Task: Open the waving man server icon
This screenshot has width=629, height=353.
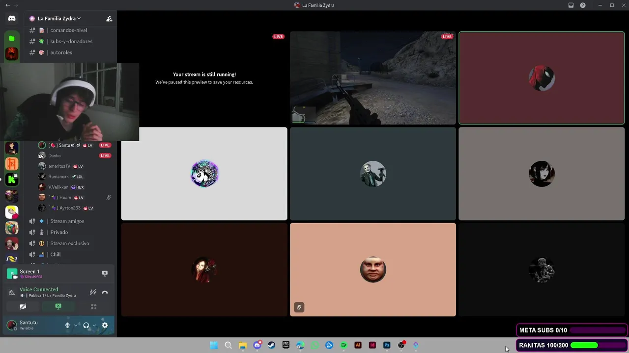Action: 12,244
